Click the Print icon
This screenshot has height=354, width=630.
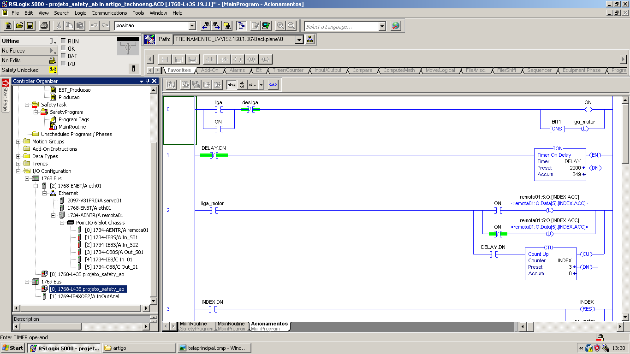[x=44, y=26]
